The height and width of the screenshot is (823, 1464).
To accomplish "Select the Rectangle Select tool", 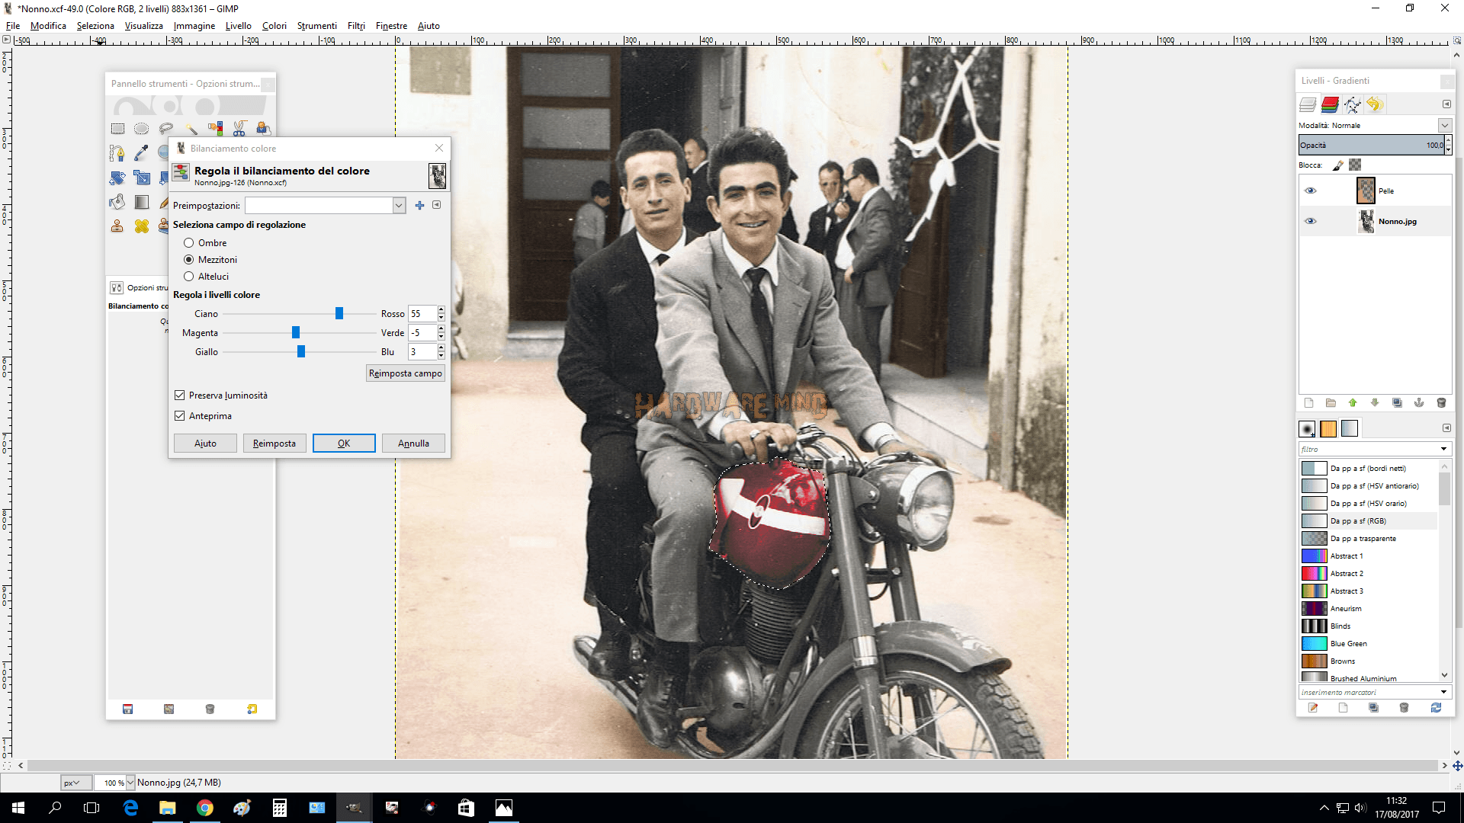I will point(117,129).
